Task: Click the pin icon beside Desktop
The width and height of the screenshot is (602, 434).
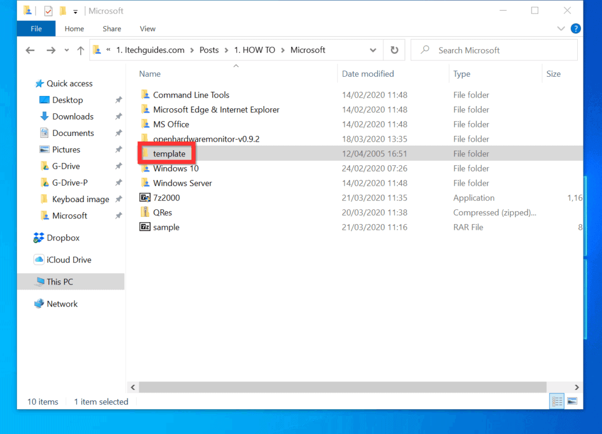Action: coord(118,100)
